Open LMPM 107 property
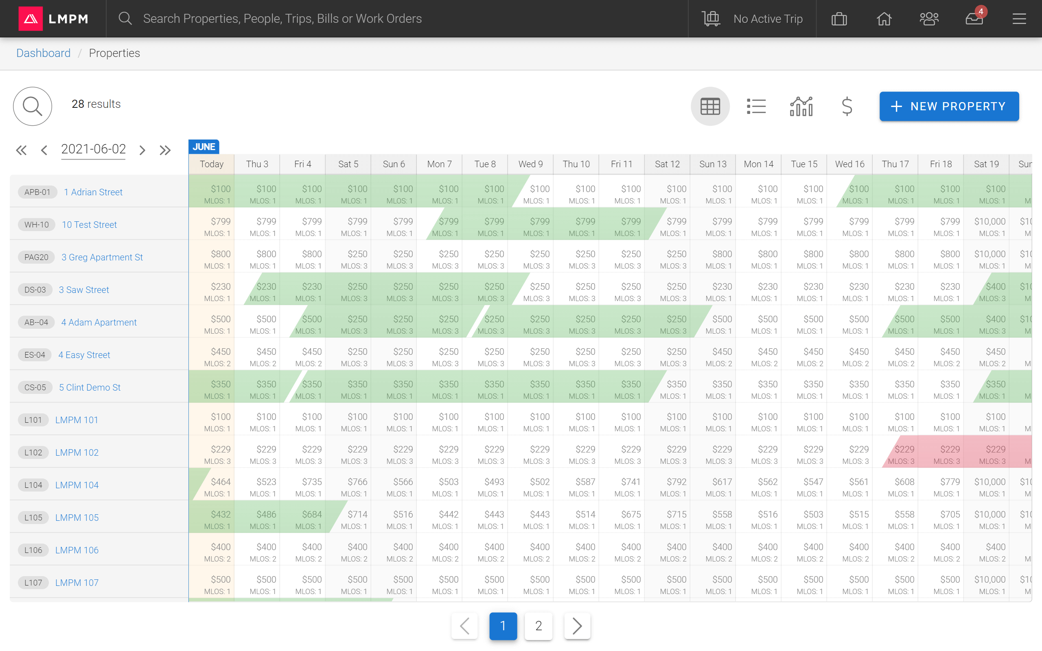 pos(77,583)
